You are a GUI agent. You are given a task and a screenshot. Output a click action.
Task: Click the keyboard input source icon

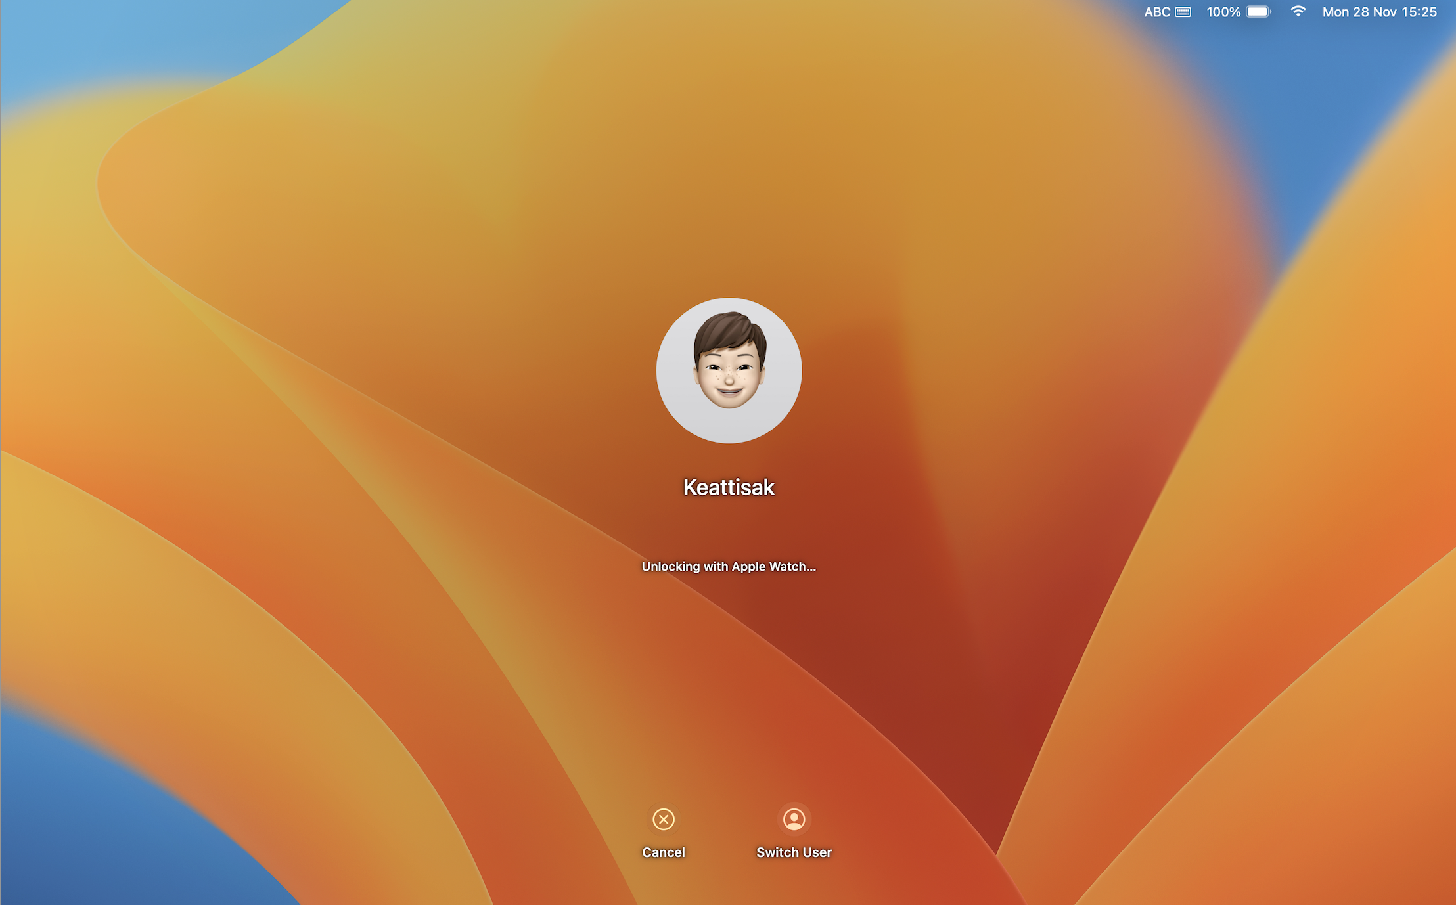(1183, 12)
